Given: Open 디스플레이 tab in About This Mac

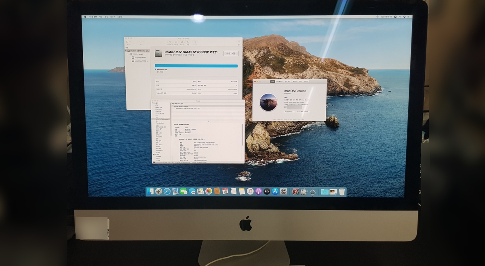Looking at the screenshot, I should (279, 81).
